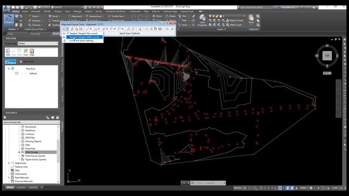Click the Groups button in Task Pane
This screenshot has height=196, width=349.
pos(11,62)
